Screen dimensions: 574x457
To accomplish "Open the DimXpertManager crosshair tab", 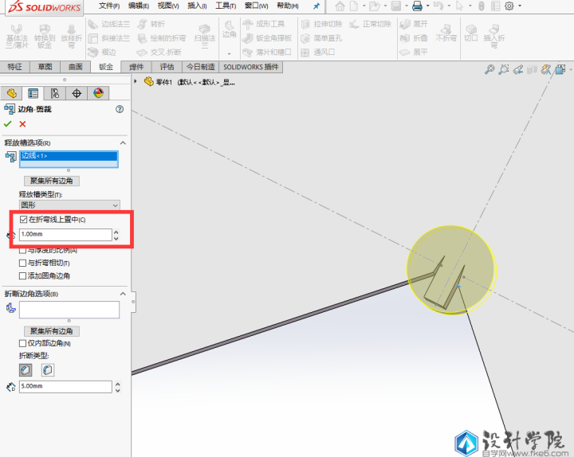I will pos(77,93).
